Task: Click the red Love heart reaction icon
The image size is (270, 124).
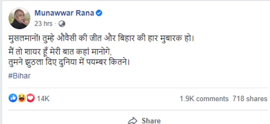Action: (31, 98)
